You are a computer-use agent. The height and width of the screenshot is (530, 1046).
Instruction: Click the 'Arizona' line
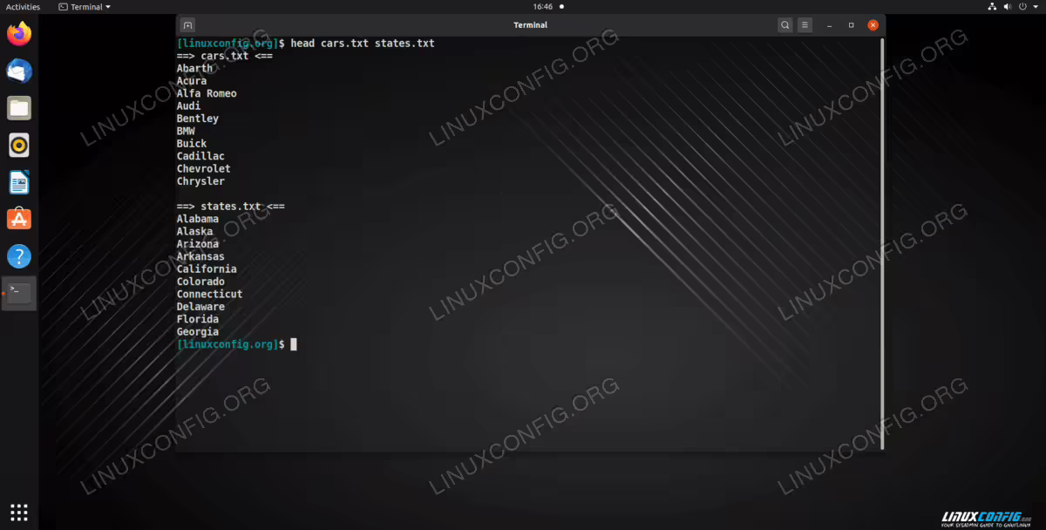click(x=198, y=244)
